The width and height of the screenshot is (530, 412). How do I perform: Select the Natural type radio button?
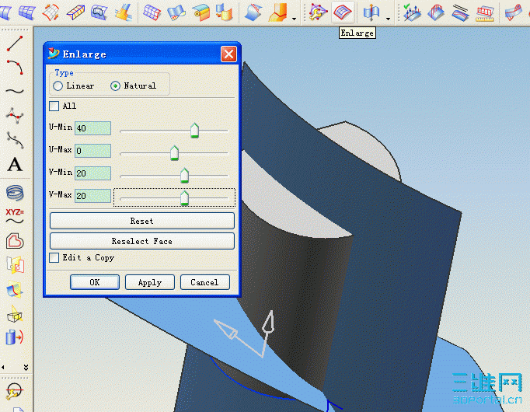pos(115,86)
